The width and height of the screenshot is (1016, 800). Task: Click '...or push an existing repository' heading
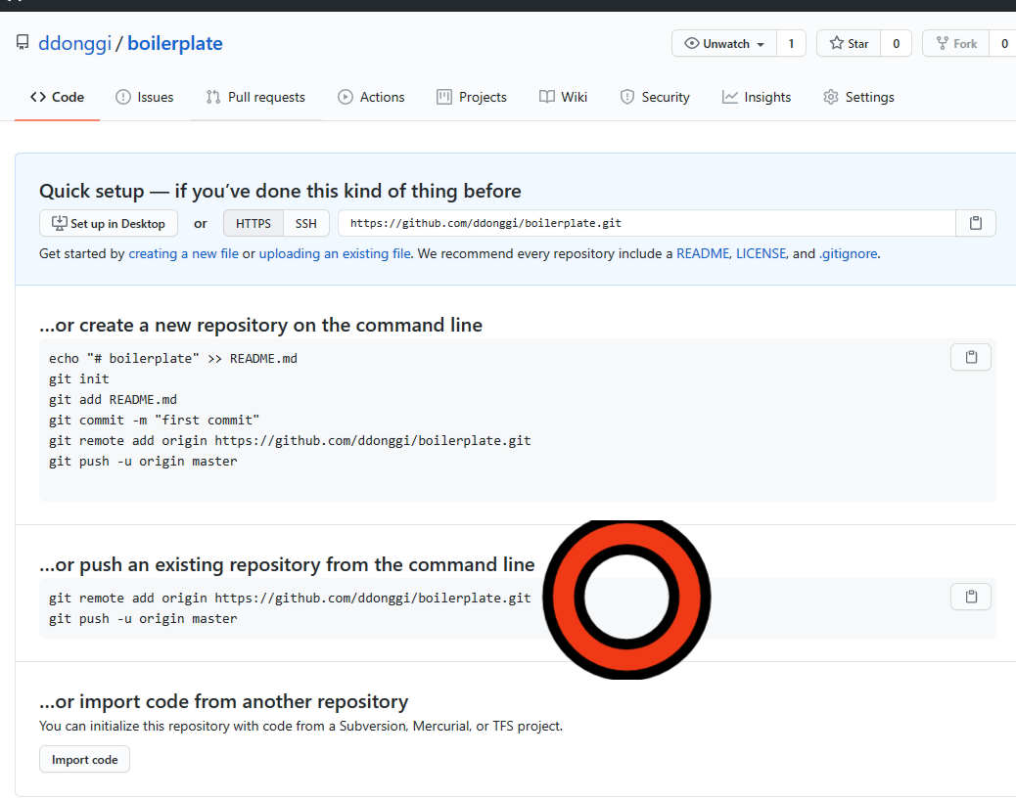pyautogui.click(x=287, y=564)
